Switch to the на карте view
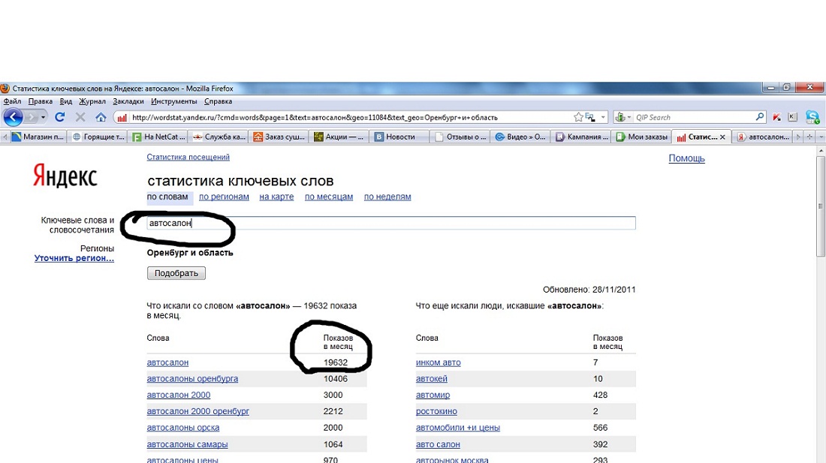 [276, 197]
